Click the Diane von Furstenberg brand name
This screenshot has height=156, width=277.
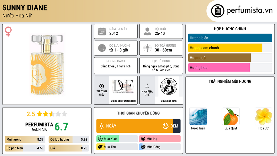click(x=123, y=101)
